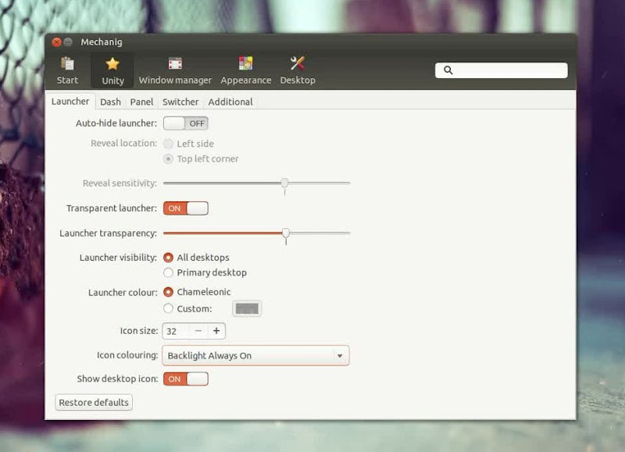Click the Icon size value field
The image size is (625, 452).
(x=176, y=331)
